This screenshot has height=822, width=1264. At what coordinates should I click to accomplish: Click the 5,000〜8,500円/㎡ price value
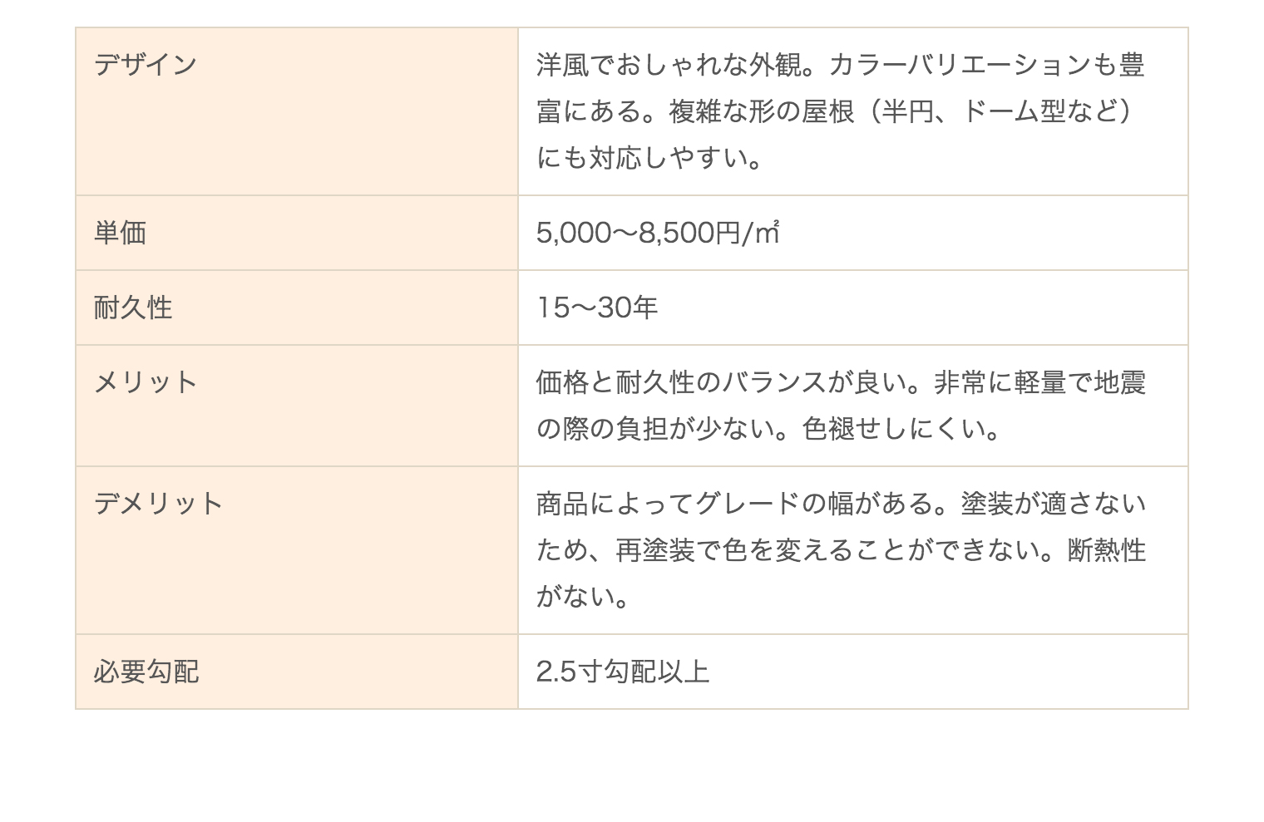tap(658, 233)
